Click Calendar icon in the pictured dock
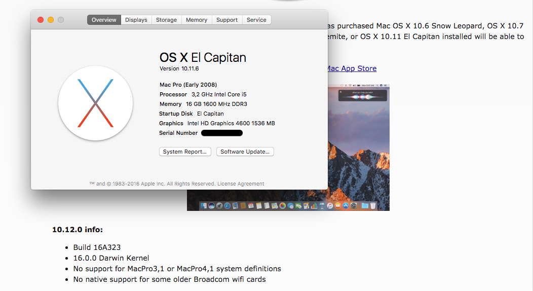Image resolution: width=533 pixels, height=291 pixels. pyautogui.click(x=251, y=206)
